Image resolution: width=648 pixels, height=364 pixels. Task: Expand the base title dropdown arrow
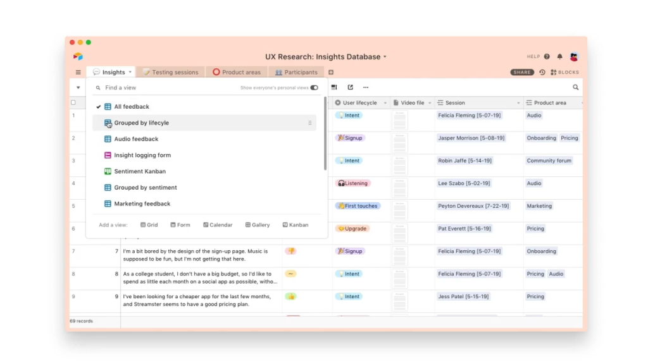point(385,57)
